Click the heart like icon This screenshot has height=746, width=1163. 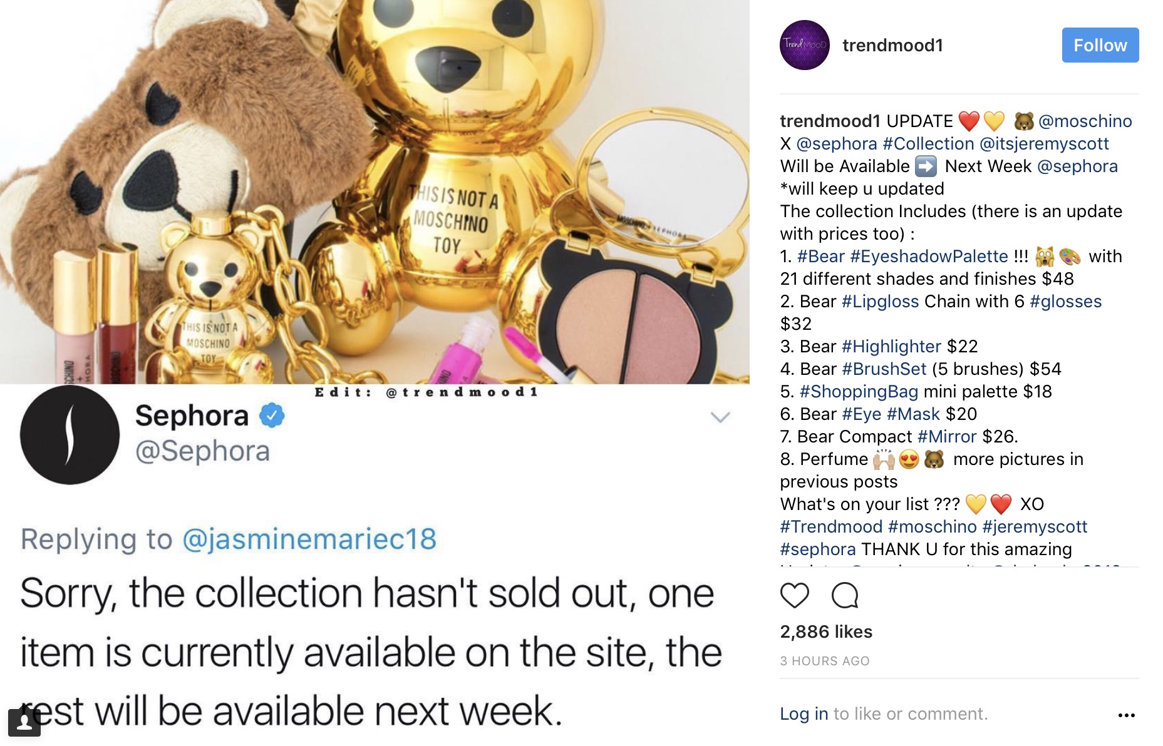point(794,595)
